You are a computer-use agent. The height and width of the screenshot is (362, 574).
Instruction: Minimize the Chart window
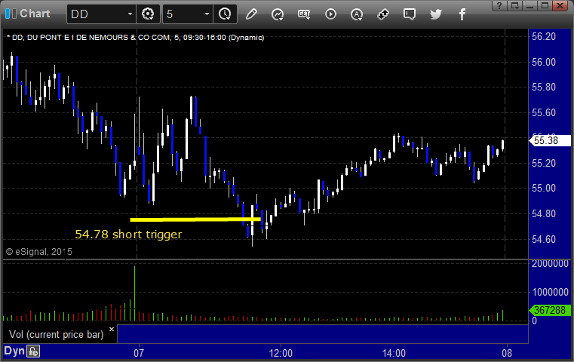point(529,5)
